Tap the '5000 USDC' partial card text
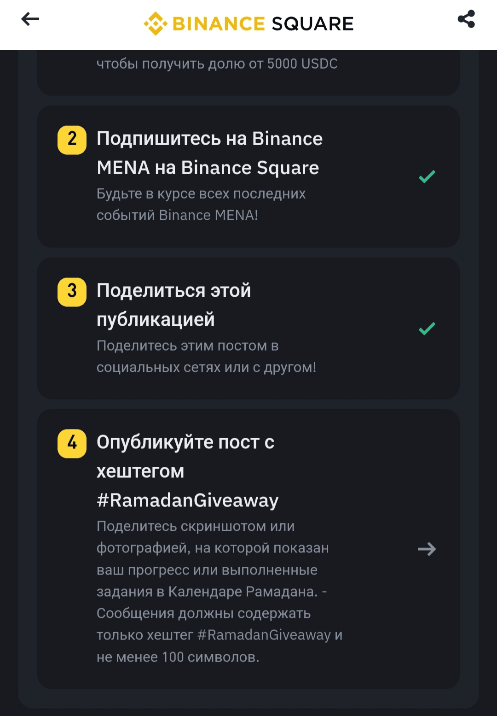Viewport: 497px width, 716px height. [302, 64]
